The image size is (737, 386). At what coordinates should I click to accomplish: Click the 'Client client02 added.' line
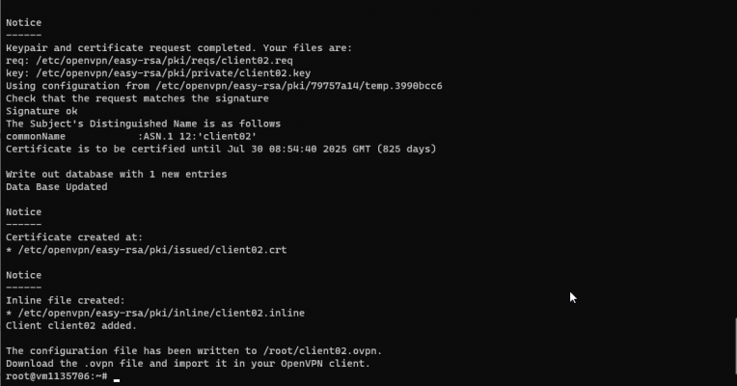point(69,325)
